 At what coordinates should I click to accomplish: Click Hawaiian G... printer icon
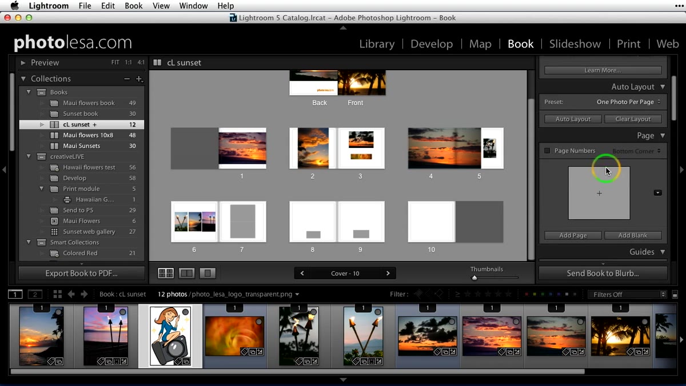[x=67, y=200]
